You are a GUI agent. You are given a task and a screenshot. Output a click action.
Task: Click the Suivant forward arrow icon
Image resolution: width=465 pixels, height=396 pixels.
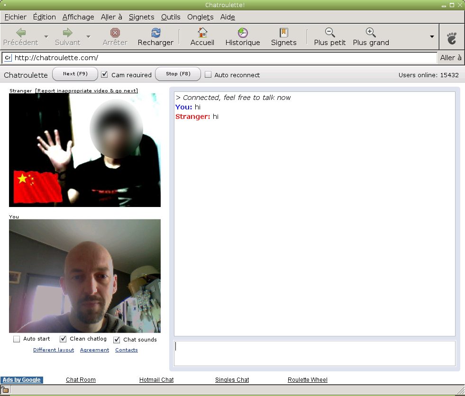(68, 33)
